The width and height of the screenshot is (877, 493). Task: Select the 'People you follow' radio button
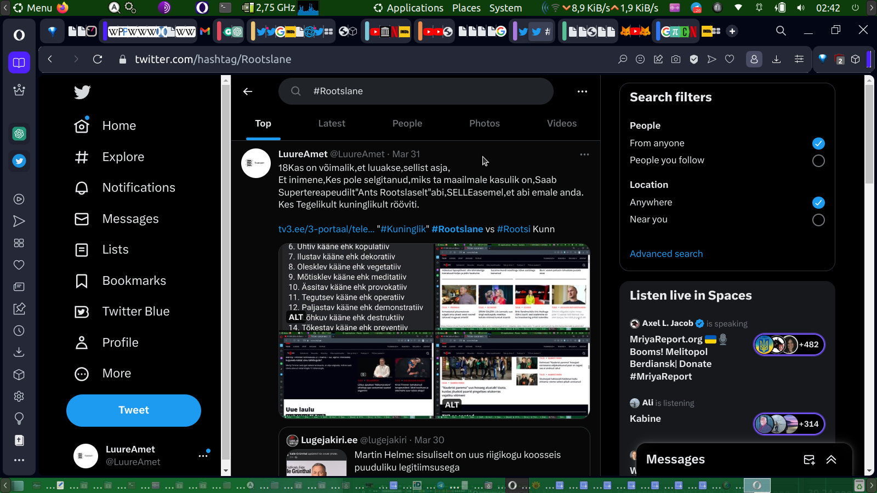click(x=818, y=160)
